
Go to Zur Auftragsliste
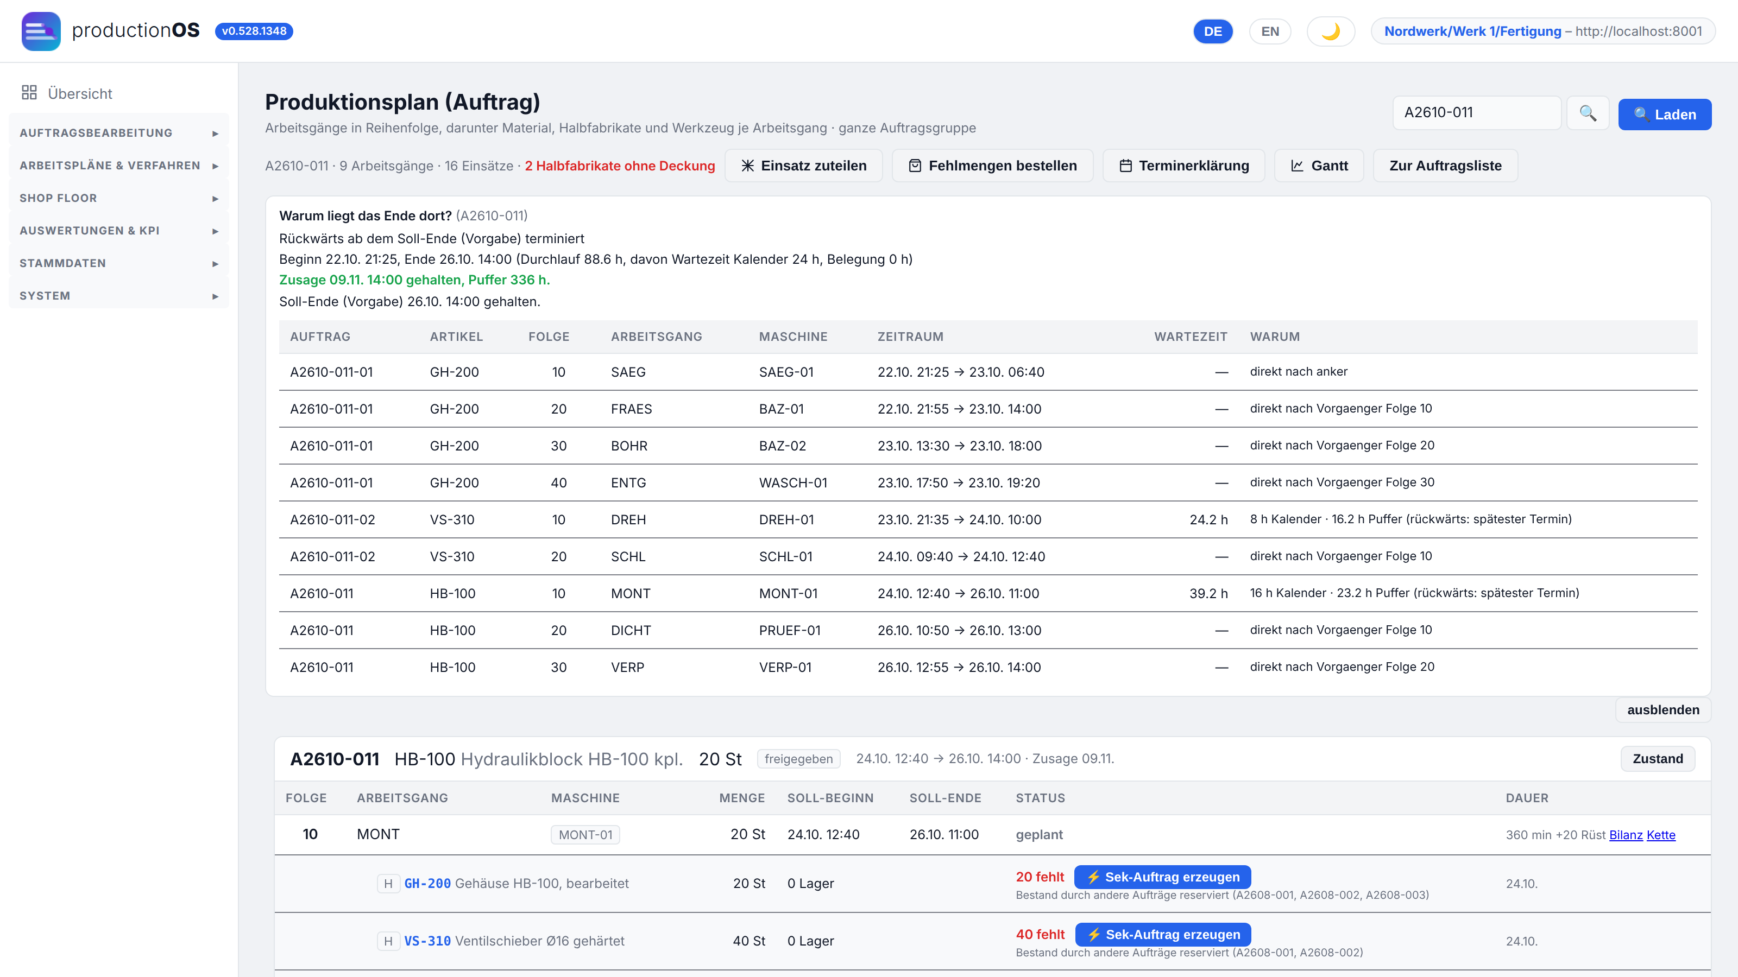[1445, 166]
